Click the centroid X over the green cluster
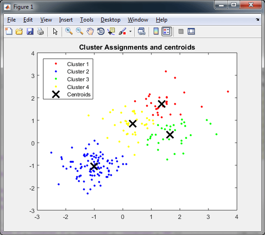The width and height of the screenshot is (265, 235). click(x=170, y=135)
